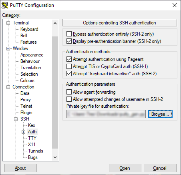The height and width of the screenshot is (175, 181).
Task: Select the Window category
Action: [x=20, y=48]
